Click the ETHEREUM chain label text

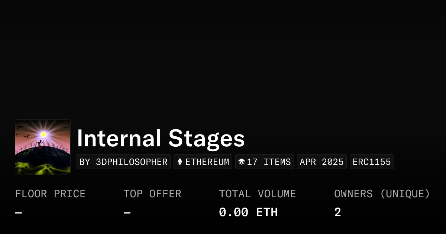[x=207, y=162]
